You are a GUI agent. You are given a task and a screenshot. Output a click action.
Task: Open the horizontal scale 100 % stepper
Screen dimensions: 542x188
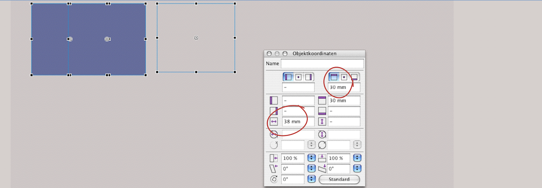(x=311, y=158)
